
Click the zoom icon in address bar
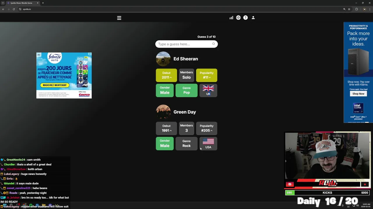pos(344,9)
